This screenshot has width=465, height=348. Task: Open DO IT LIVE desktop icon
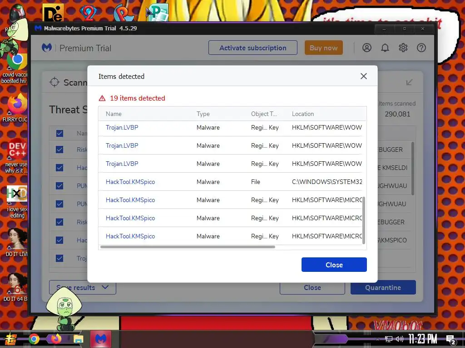point(16,242)
